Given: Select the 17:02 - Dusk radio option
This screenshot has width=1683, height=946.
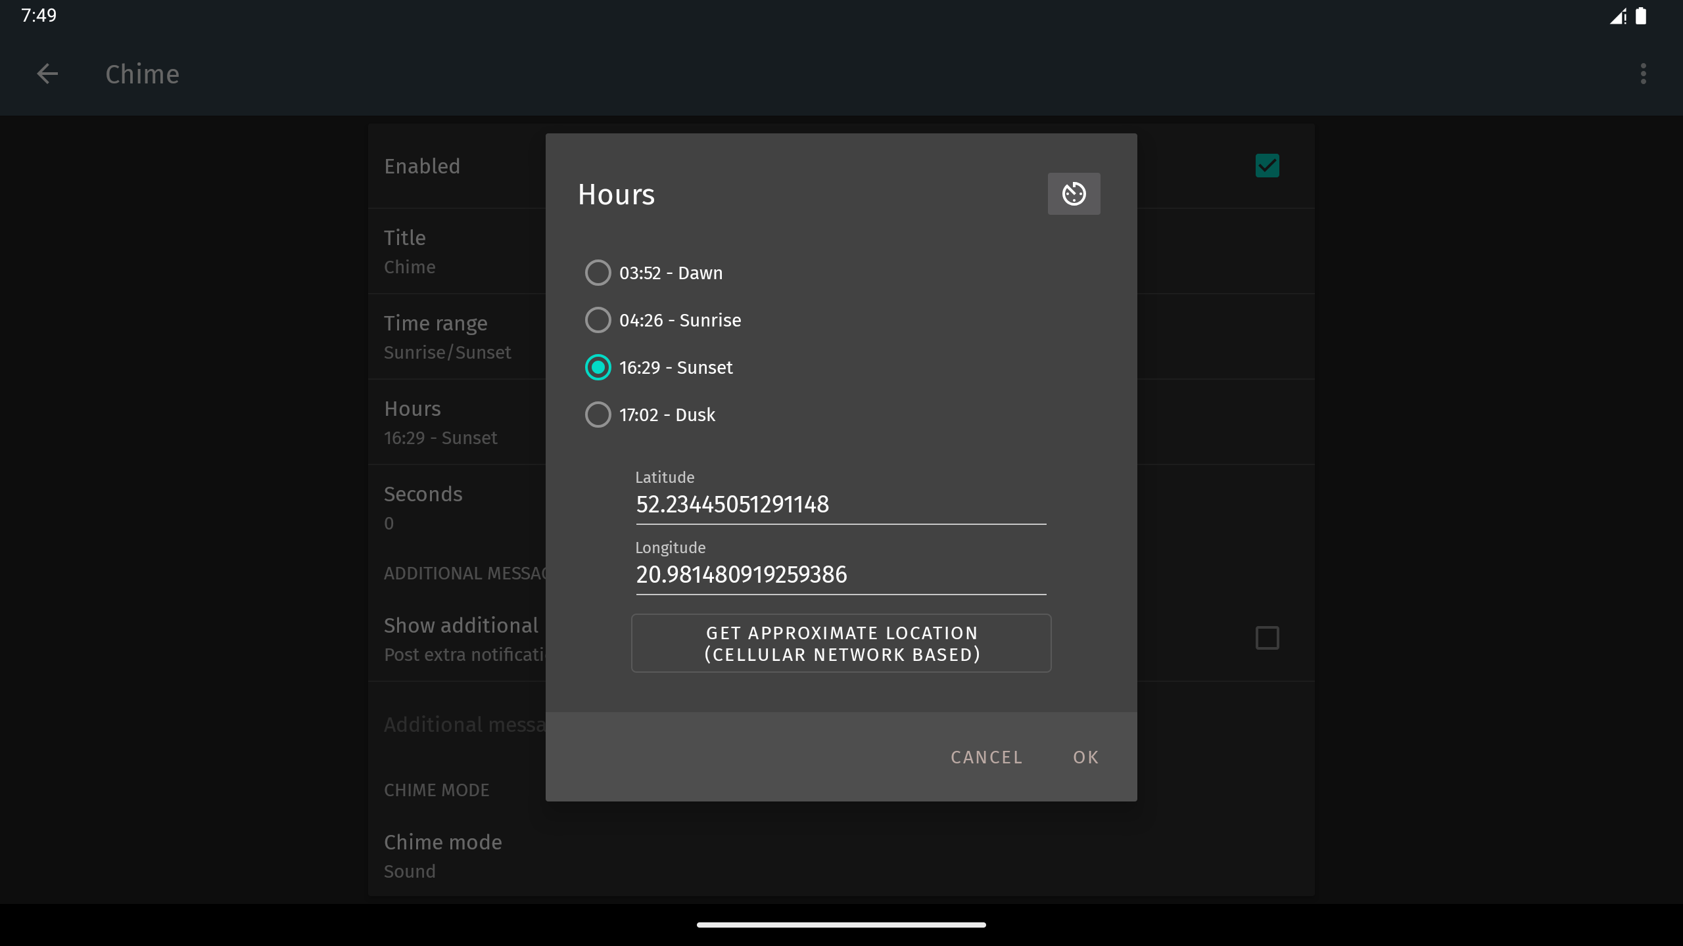Looking at the screenshot, I should [x=650, y=415].
